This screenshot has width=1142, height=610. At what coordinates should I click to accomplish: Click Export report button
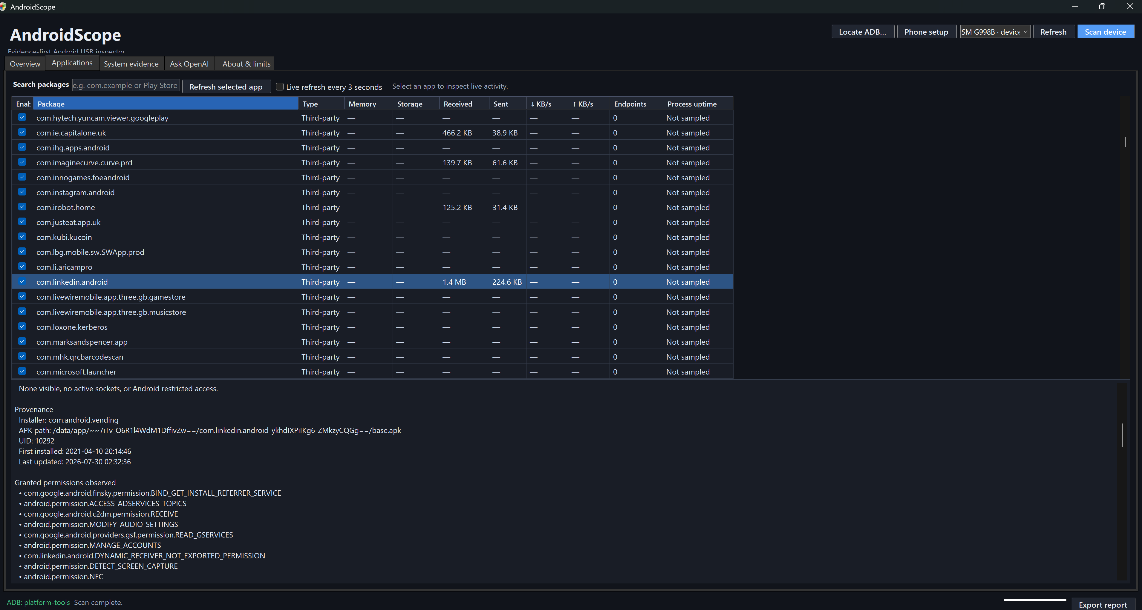point(1103,605)
